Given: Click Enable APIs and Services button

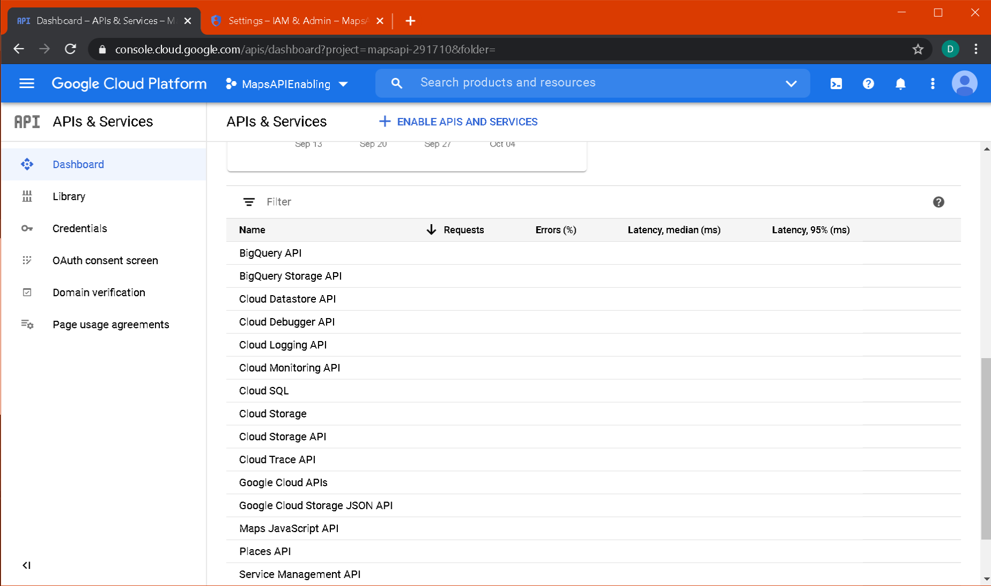Looking at the screenshot, I should pos(458,122).
